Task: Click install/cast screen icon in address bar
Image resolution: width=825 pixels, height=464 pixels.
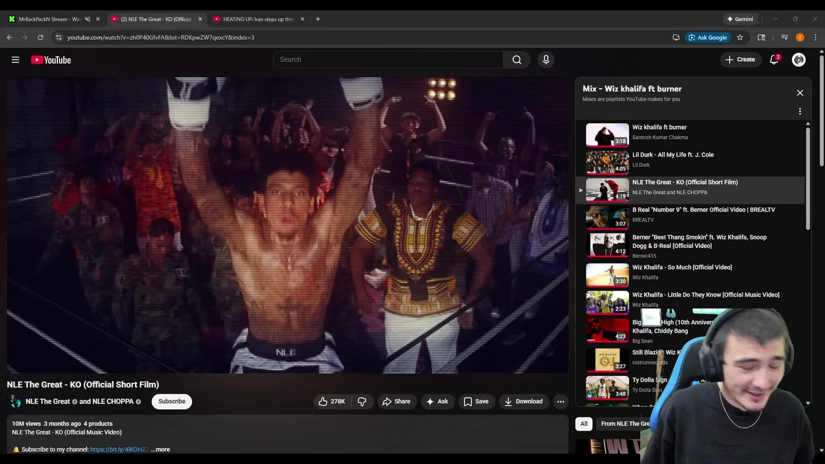Action: pos(676,37)
